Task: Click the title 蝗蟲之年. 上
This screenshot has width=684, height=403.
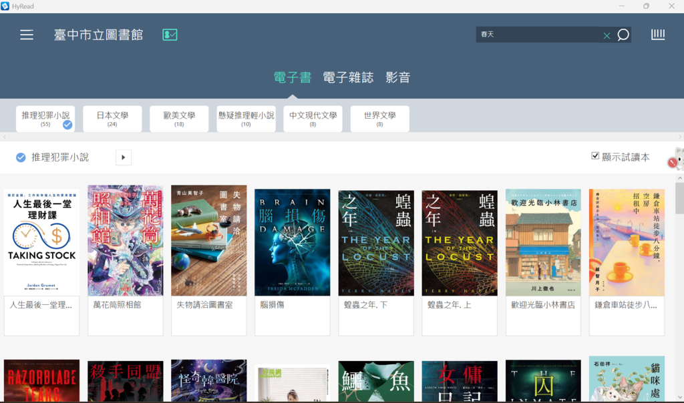Action: (449, 305)
